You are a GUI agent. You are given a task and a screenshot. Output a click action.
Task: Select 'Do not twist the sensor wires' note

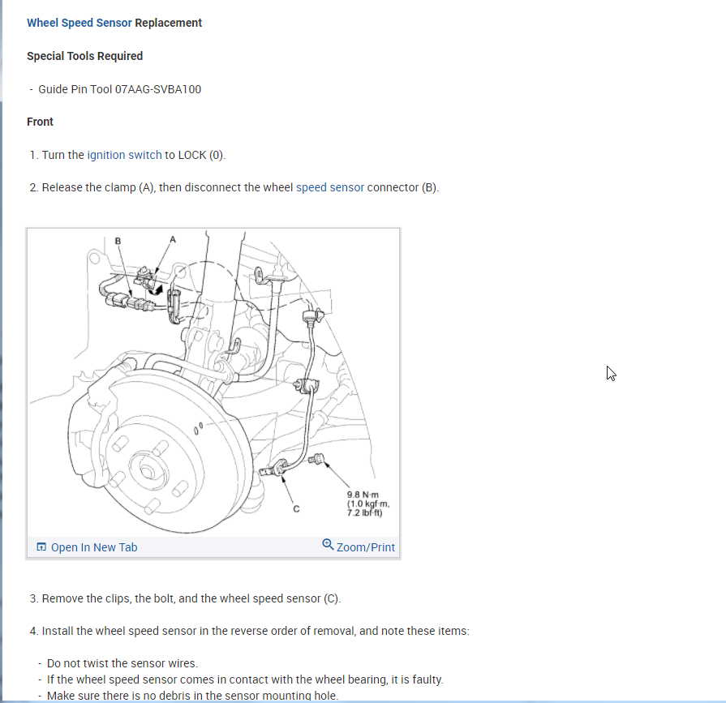(x=122, y=663)
